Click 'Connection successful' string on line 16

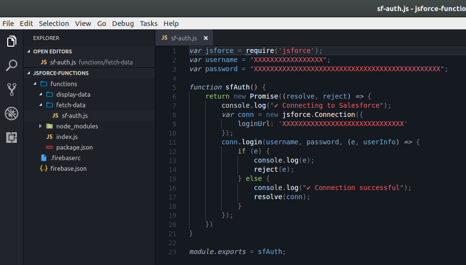(x=357, y=188)
